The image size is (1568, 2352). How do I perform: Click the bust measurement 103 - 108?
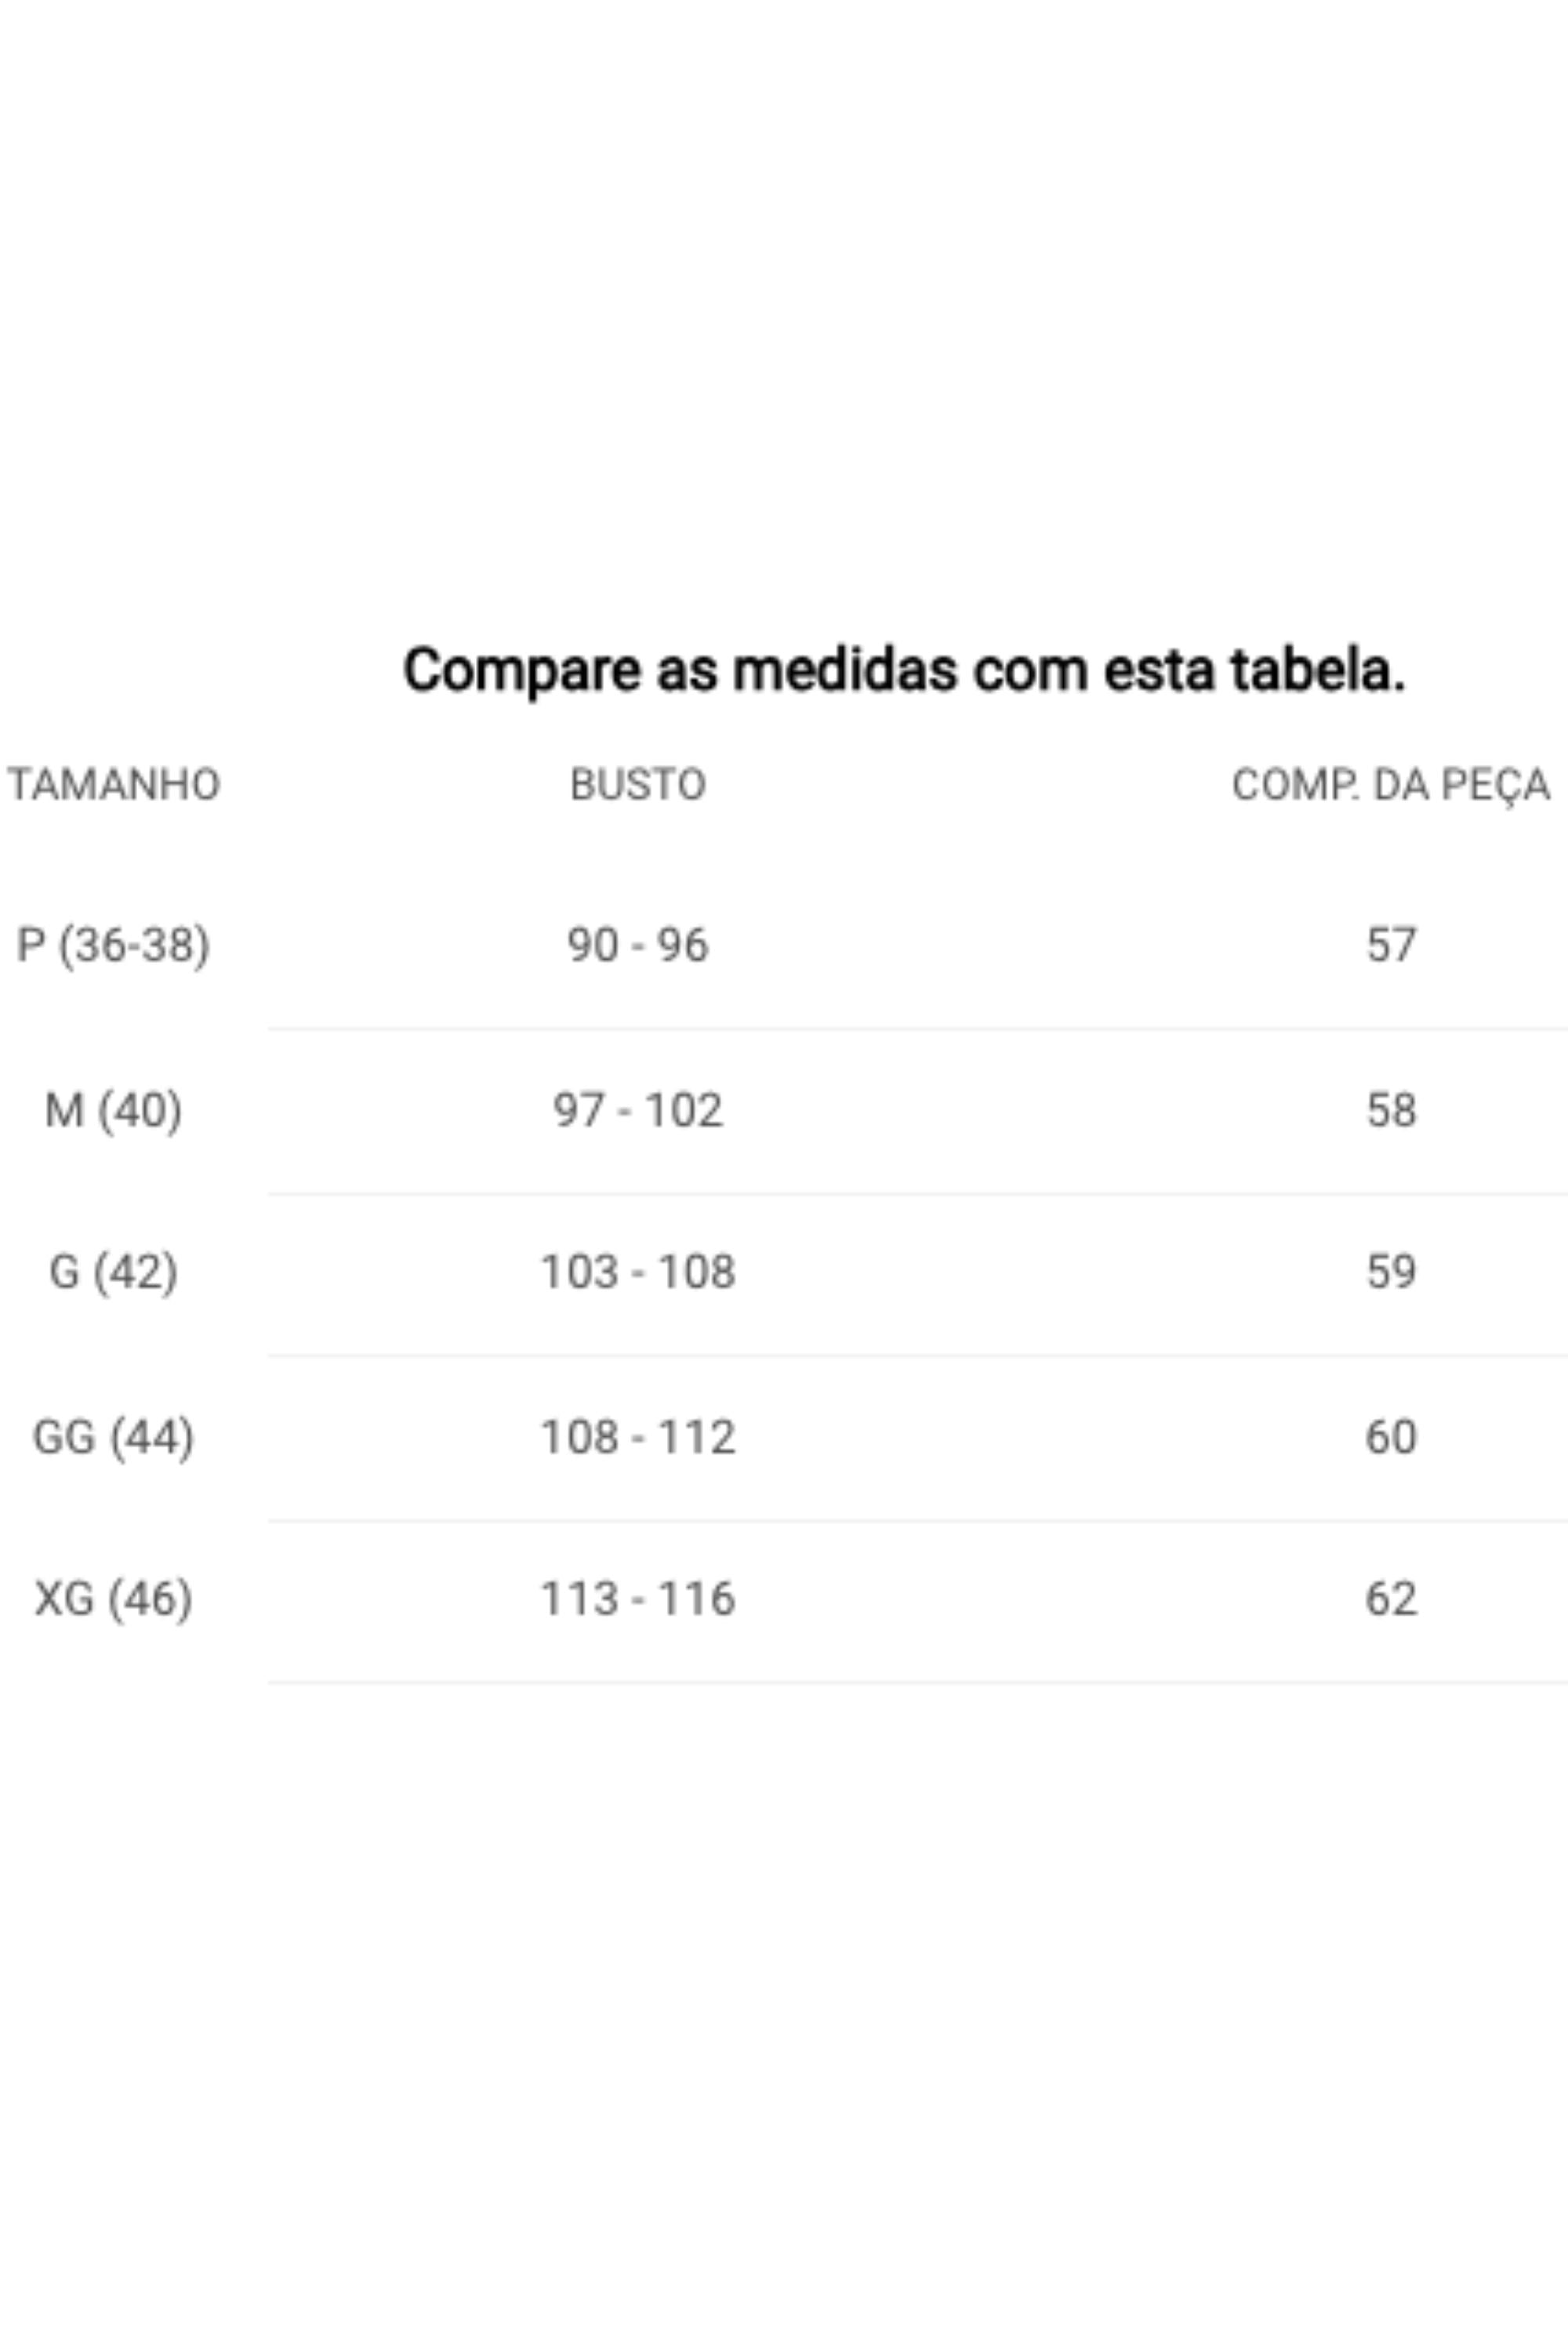638,1272
